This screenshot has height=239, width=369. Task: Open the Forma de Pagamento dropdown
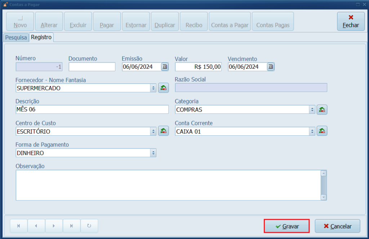point(153,153)
